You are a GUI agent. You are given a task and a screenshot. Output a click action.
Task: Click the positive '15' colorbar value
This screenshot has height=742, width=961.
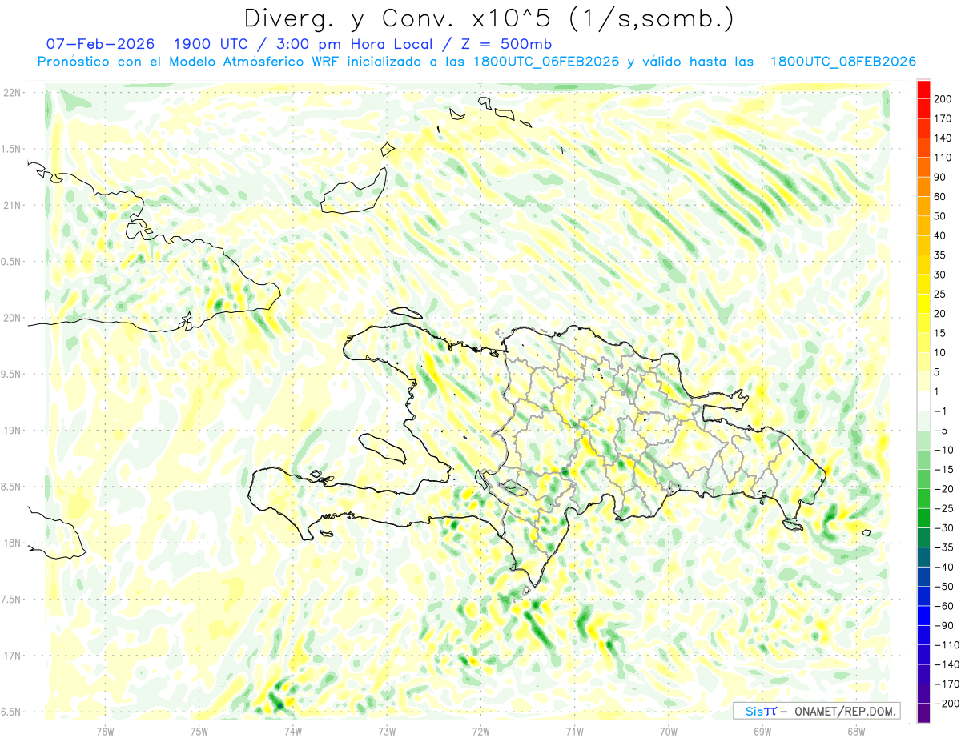pyautogui.click(x=941, y=333)
